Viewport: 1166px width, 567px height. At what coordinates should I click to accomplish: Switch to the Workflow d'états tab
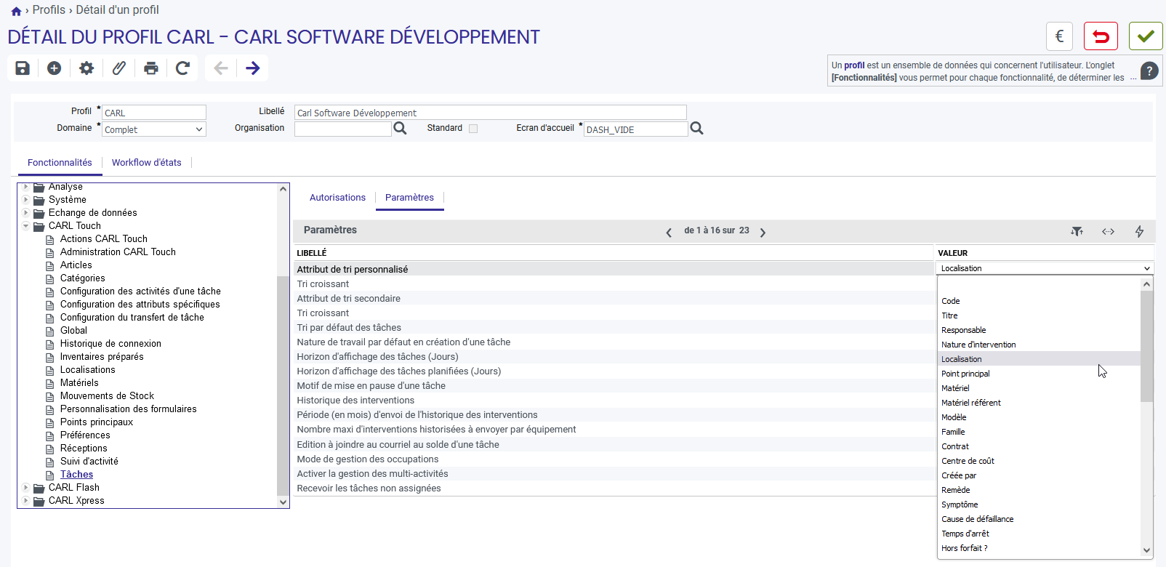click(x=146, y=163)
